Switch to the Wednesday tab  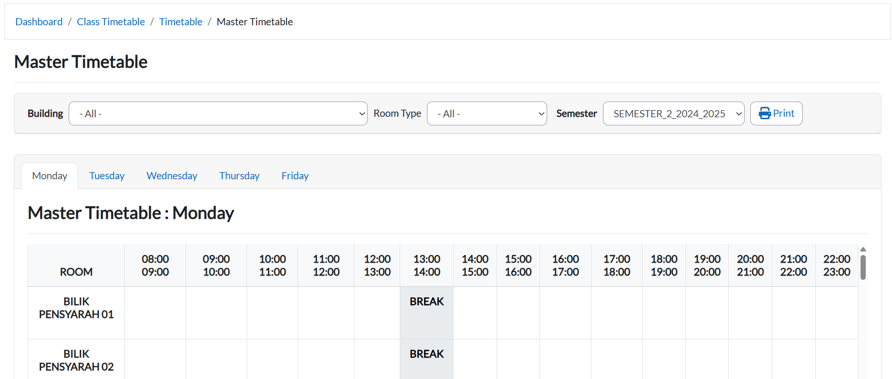click(172, 176)
